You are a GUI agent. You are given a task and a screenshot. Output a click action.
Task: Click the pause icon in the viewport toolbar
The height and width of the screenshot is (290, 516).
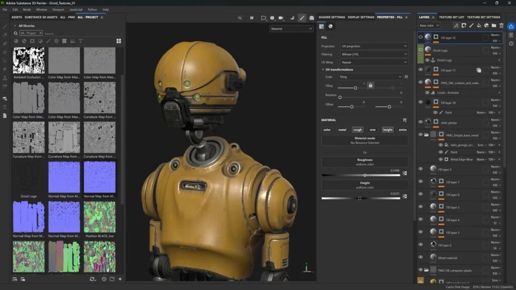[252, 18]
